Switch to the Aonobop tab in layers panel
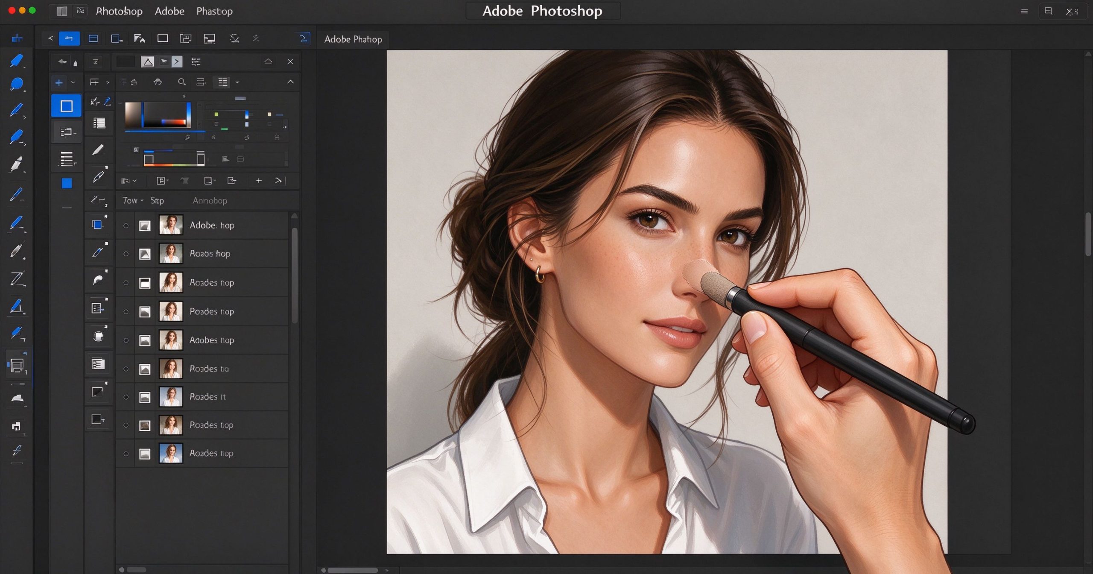Viewport: 1093px width, 574px height. tap(210, 200)
